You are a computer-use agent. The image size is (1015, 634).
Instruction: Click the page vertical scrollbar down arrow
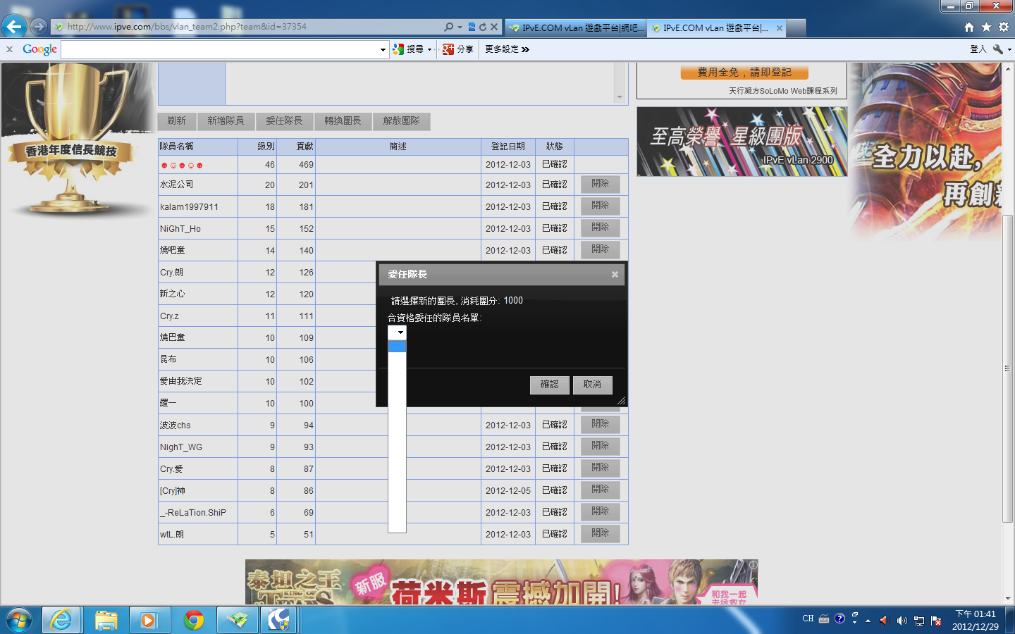click(1008, 599)
